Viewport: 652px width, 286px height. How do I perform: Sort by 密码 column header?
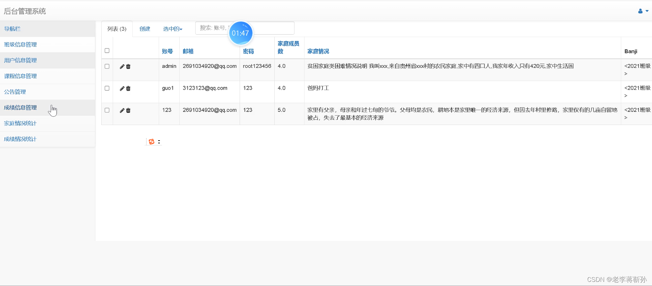click(248, 51)
